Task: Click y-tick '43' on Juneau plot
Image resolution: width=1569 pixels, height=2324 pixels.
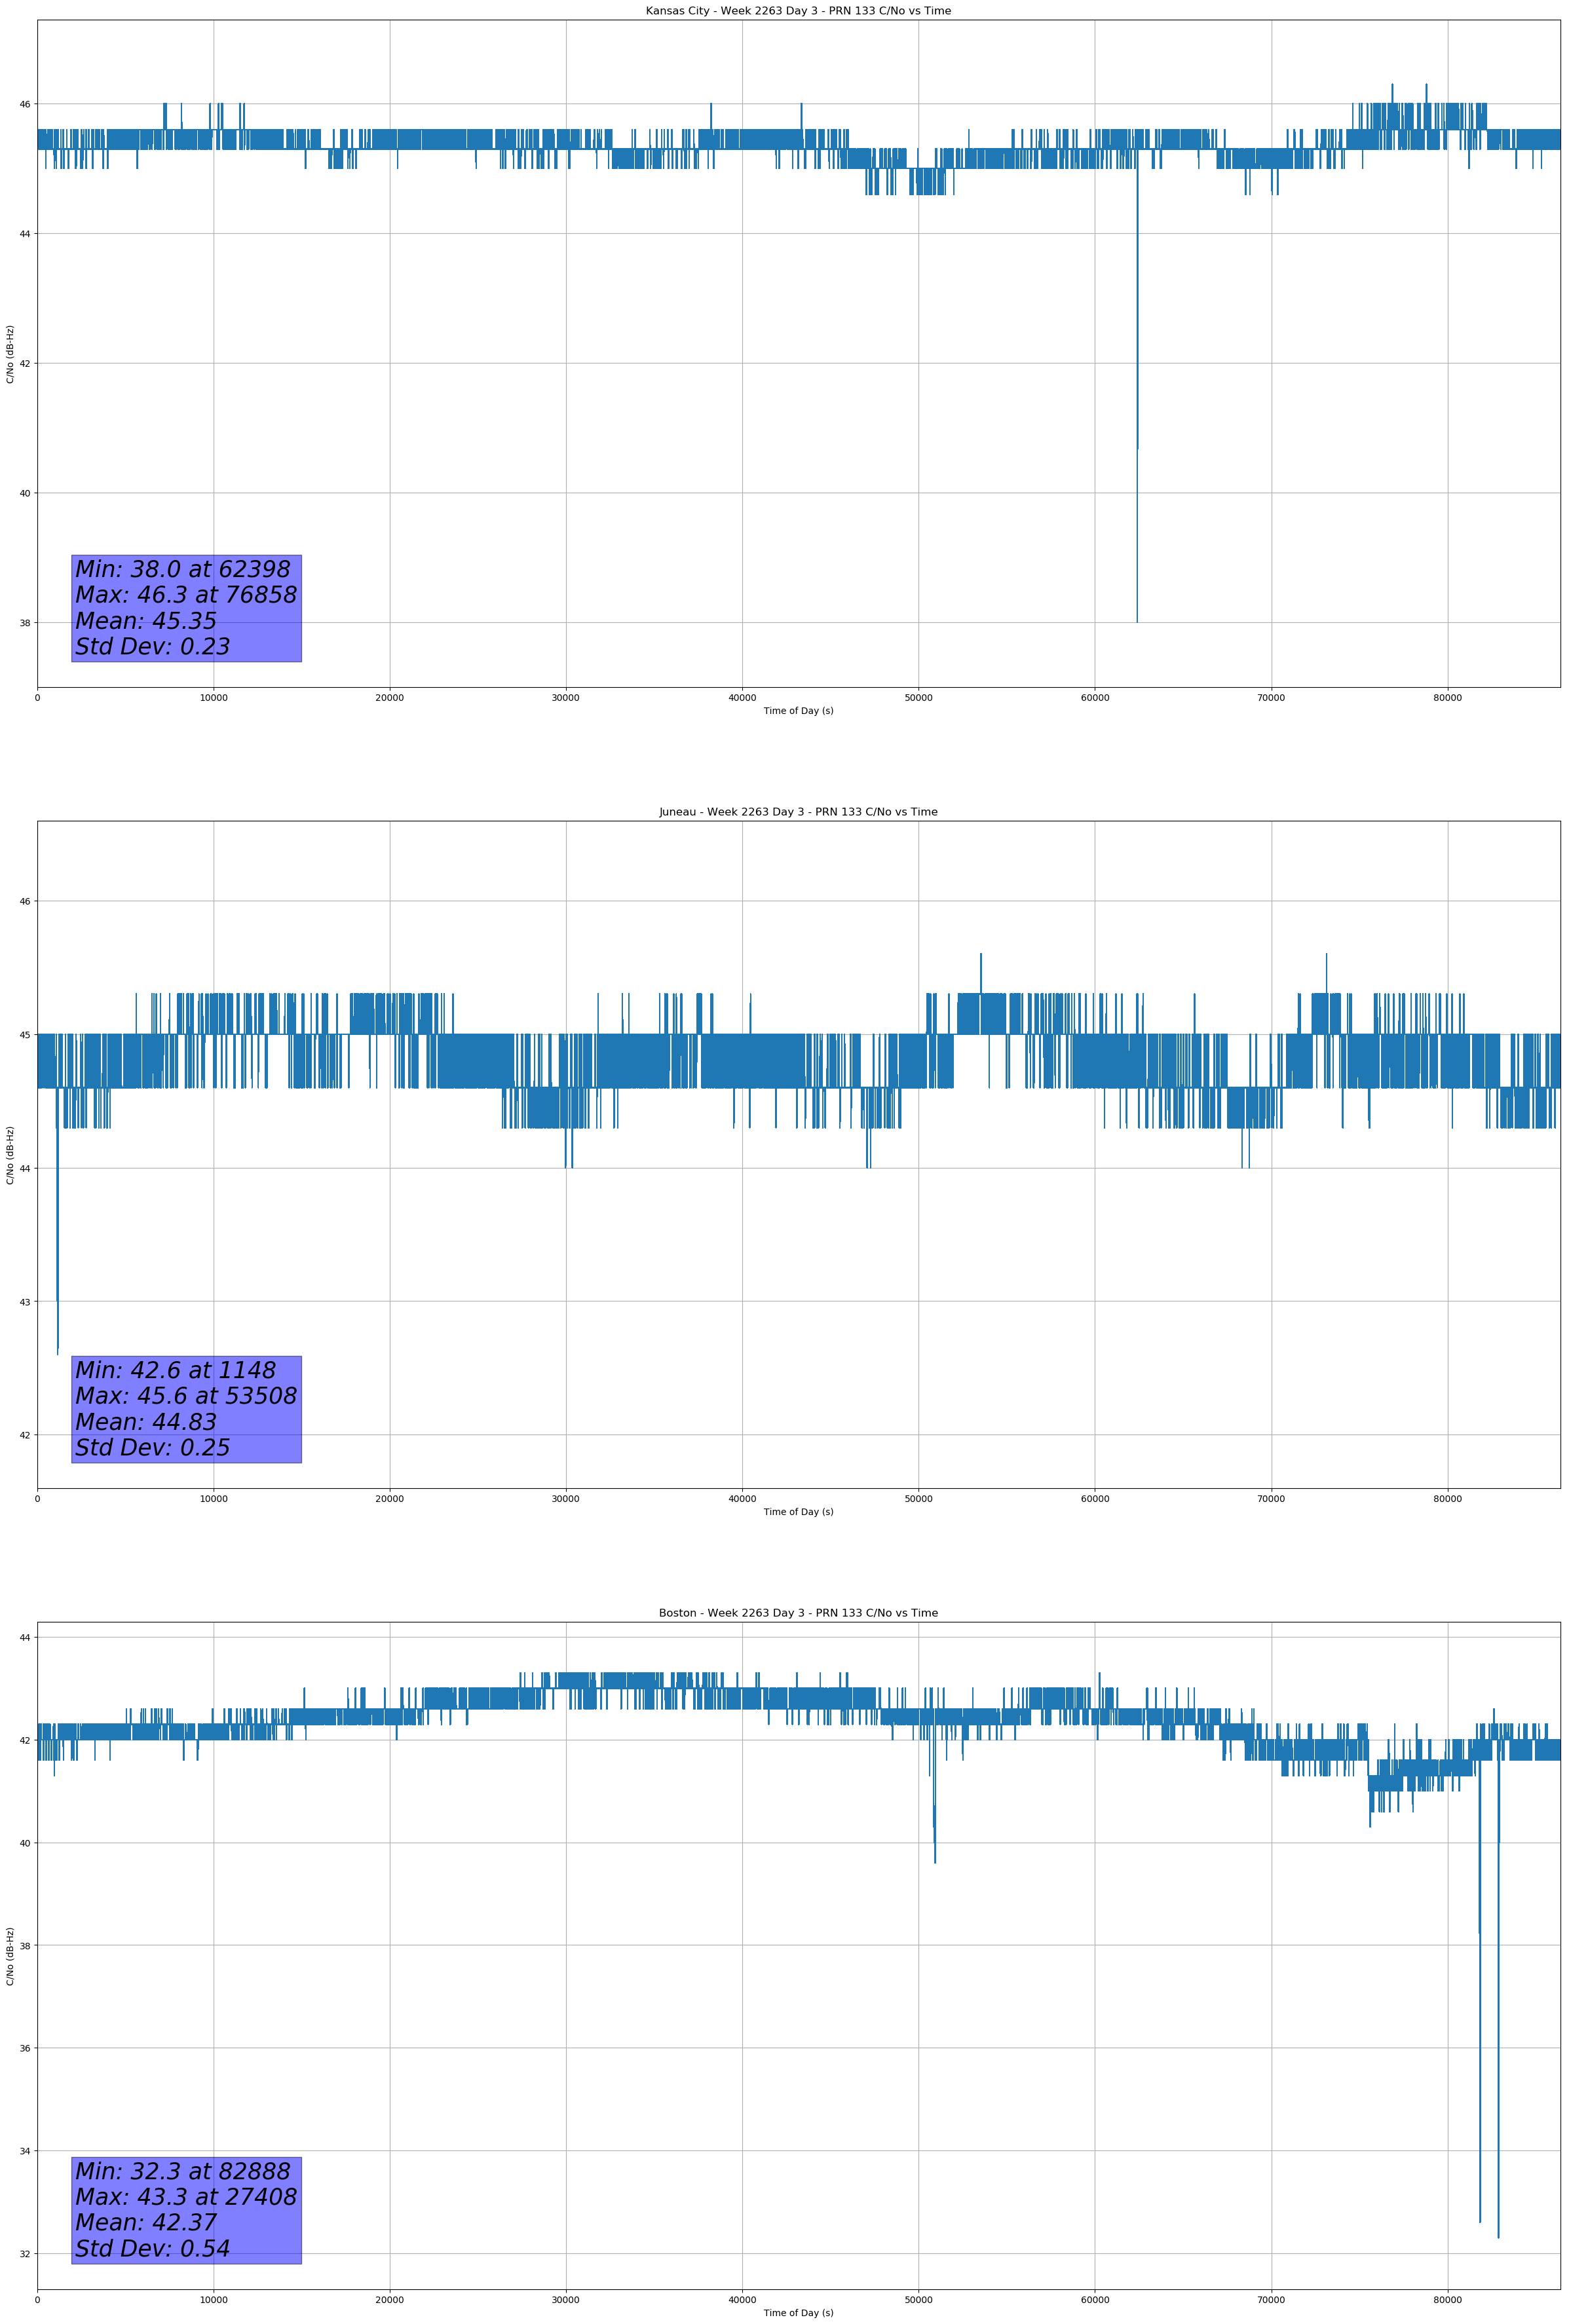Action: (24, 1301)
